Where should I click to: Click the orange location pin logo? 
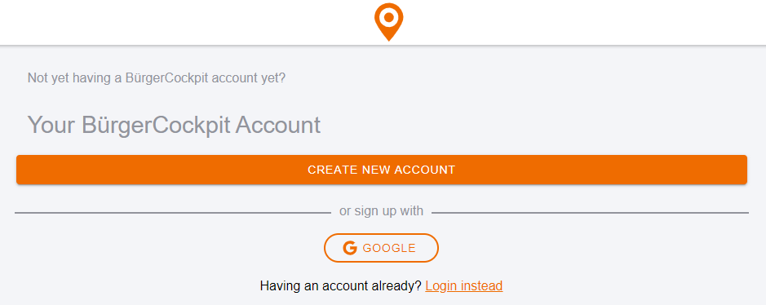point(389,22)
